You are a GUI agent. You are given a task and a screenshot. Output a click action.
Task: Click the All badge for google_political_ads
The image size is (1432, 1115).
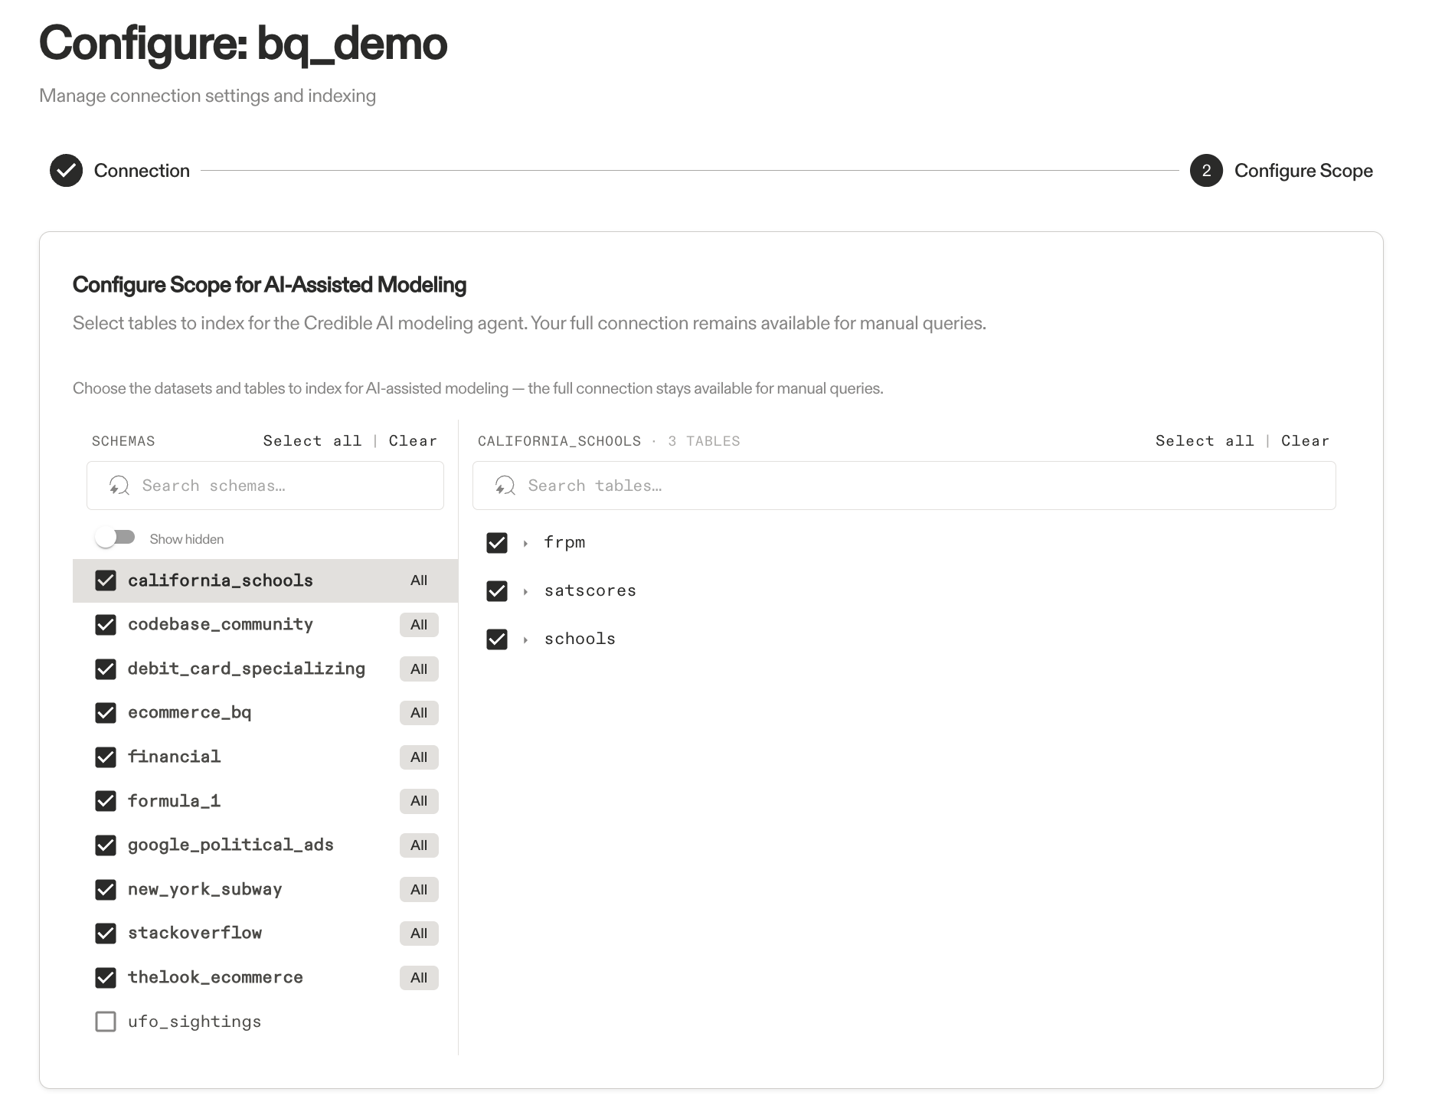pyautogui.click(x=419, y=845)
